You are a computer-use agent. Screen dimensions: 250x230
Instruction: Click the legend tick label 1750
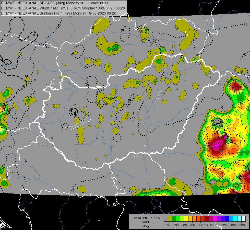click(217, 225)
